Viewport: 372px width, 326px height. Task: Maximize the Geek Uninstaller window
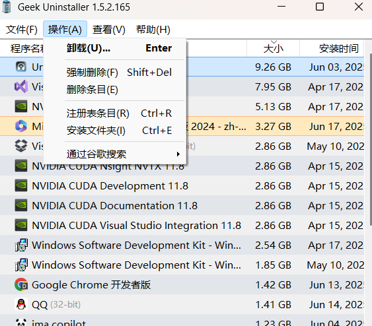(x=320, y=7)
